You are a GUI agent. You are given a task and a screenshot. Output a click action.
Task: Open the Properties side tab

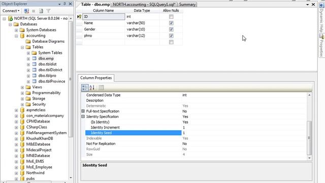point(321,45)
